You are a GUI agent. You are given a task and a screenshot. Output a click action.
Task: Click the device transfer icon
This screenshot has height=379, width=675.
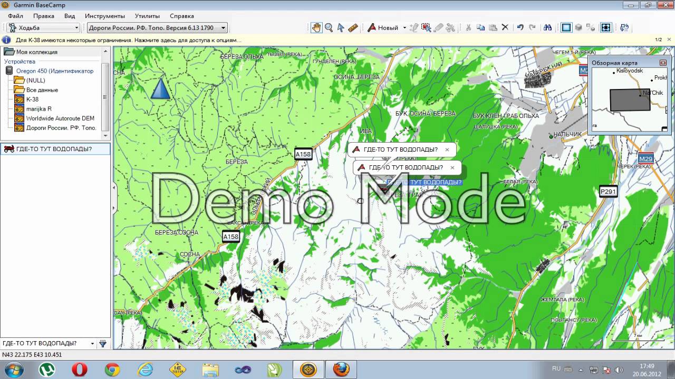pos(624,27)
